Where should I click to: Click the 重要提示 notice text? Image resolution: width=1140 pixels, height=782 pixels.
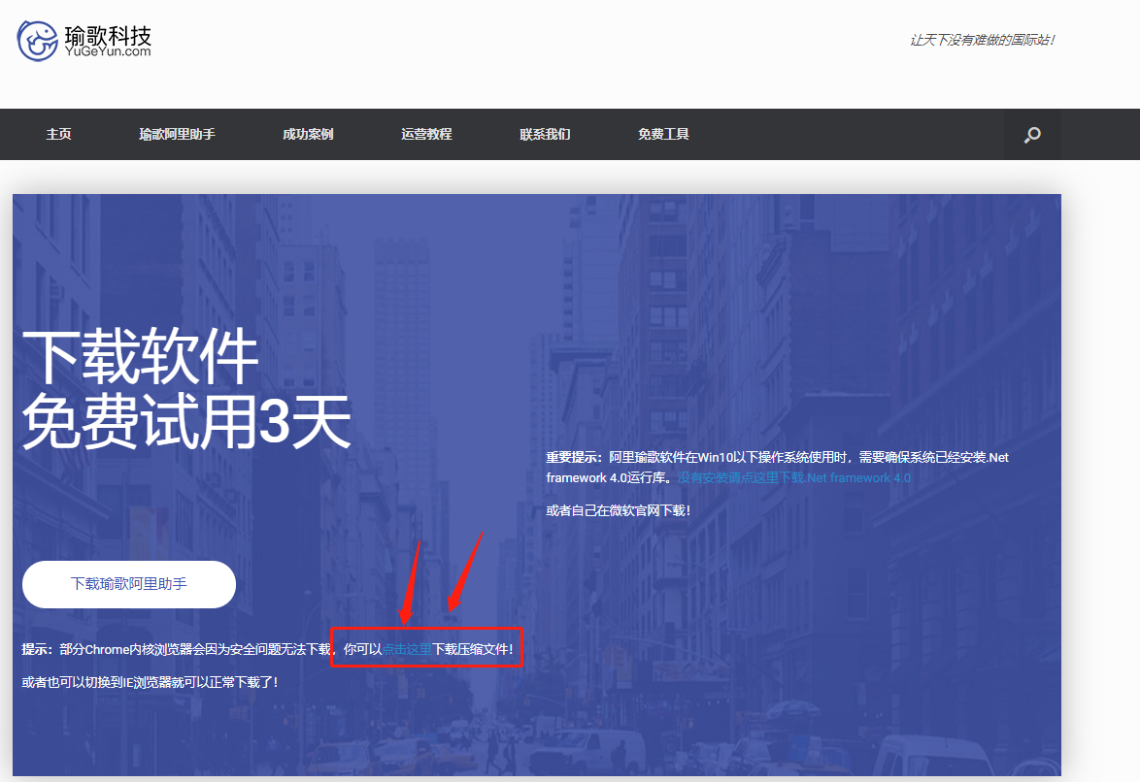point(777,468)
